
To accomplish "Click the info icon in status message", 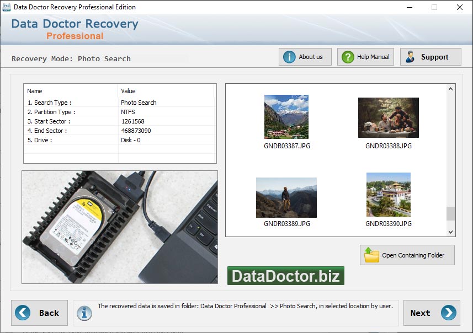I will [84, 313].
